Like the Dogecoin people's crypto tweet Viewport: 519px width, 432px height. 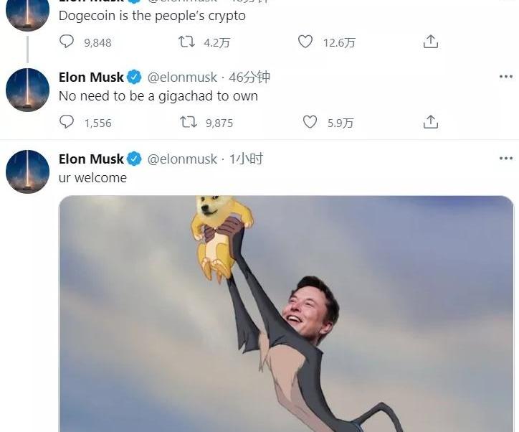pyautogui.click(x=305, y=42)
